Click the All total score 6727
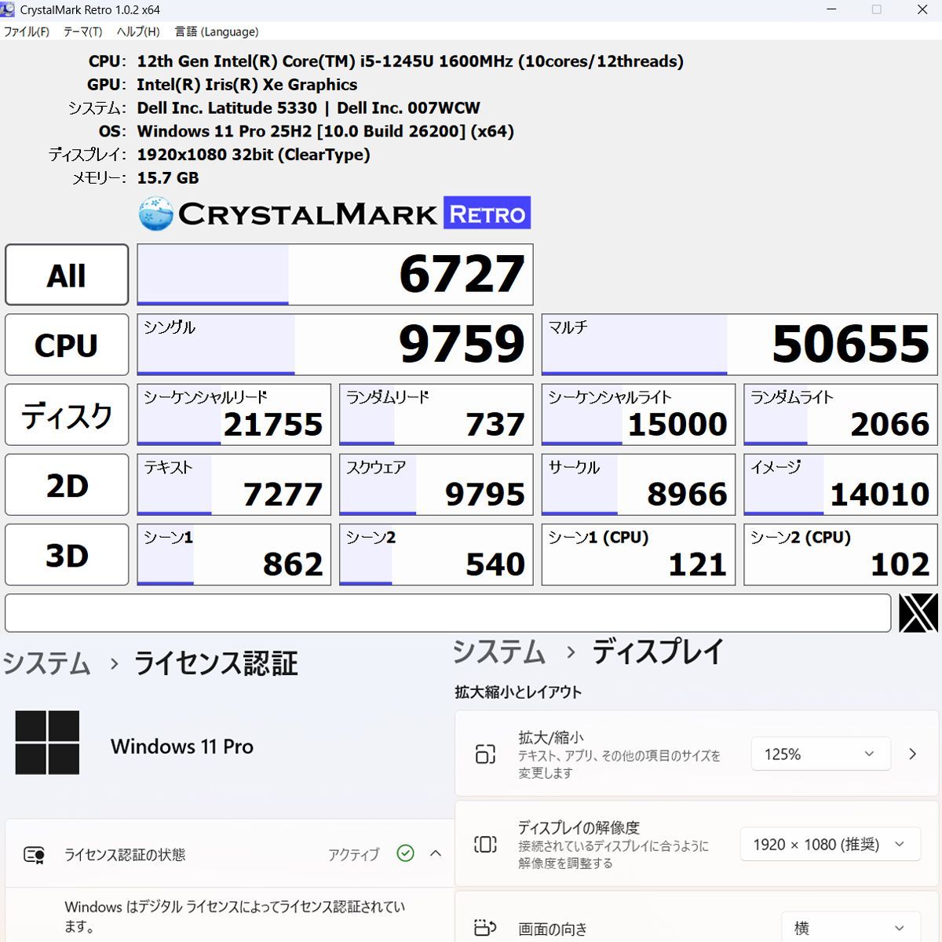This screenshot has height=942, width=942. 335,274
